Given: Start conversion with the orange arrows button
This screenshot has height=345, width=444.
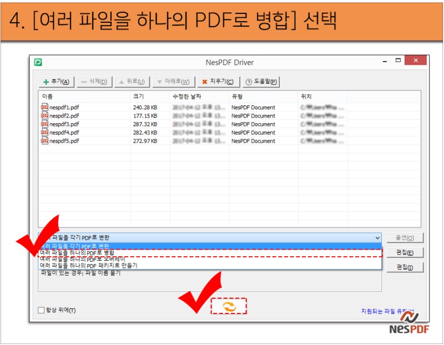Looking at the screenshot, I should tap(229, 306).
